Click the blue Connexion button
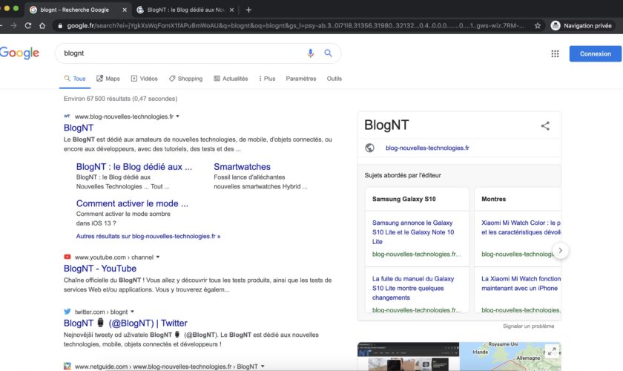623x371 pixels. pyautogui.click(x=595, y=53)
